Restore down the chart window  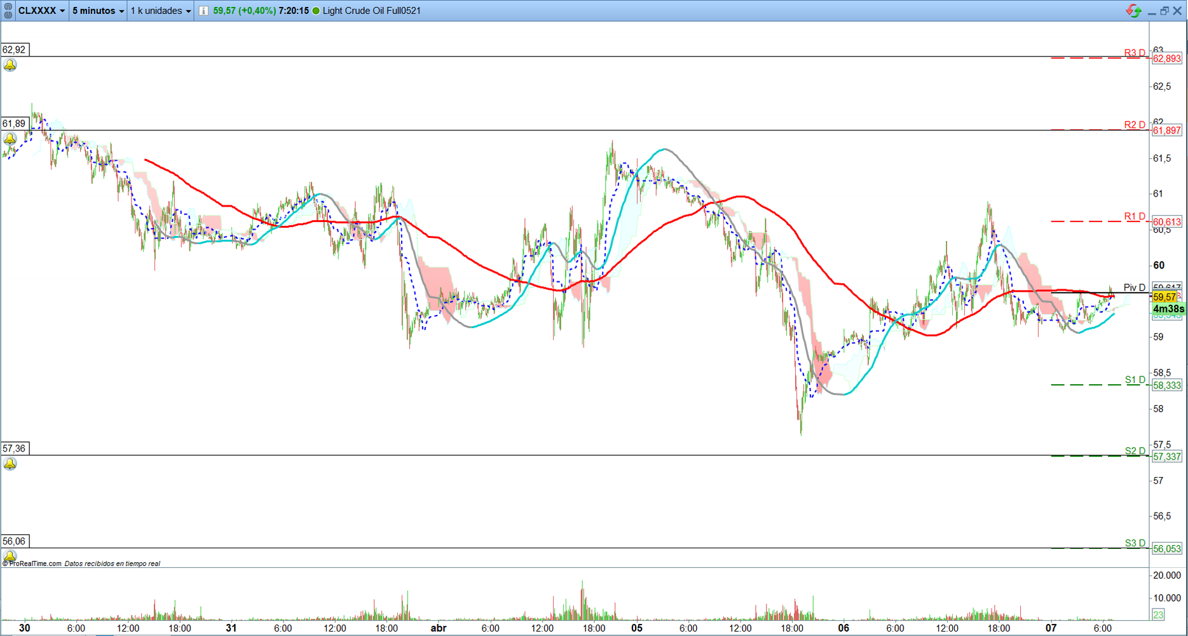[1164, 11]
